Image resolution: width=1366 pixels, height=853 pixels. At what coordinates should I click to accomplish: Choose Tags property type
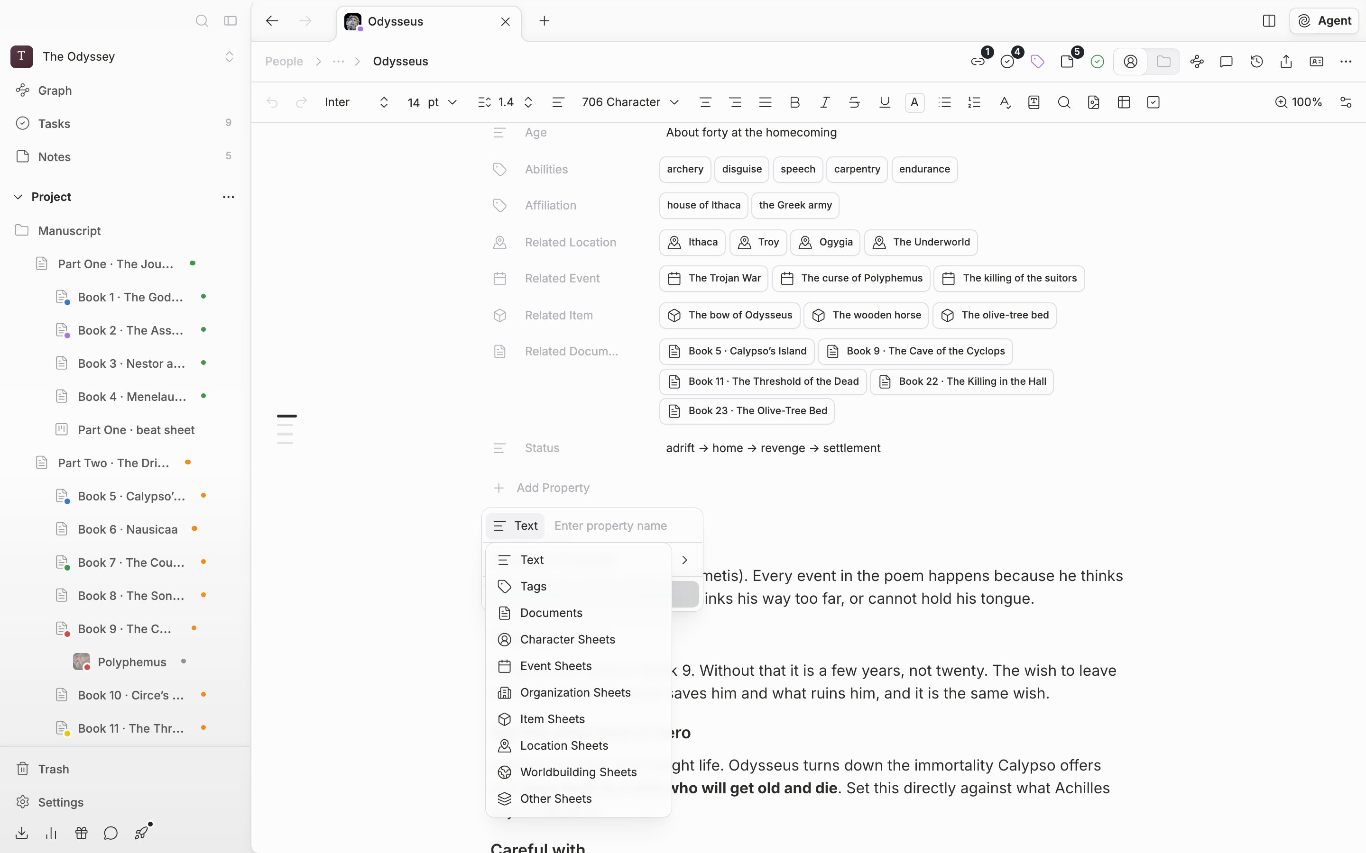tap(579, 587)
